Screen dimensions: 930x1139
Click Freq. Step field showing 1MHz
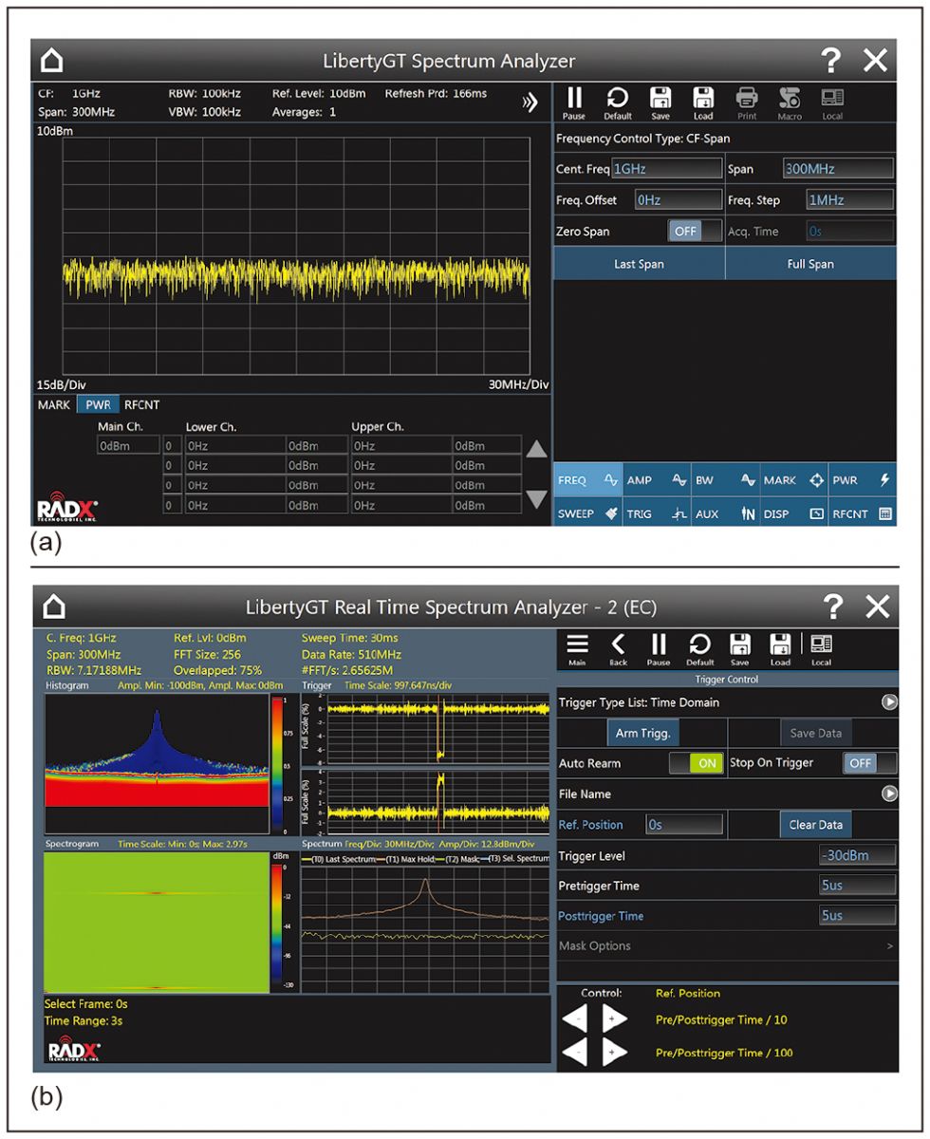(x=849, y=200)
